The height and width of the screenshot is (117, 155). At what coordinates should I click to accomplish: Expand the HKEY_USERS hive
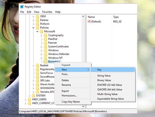click(x=25, y=100)
